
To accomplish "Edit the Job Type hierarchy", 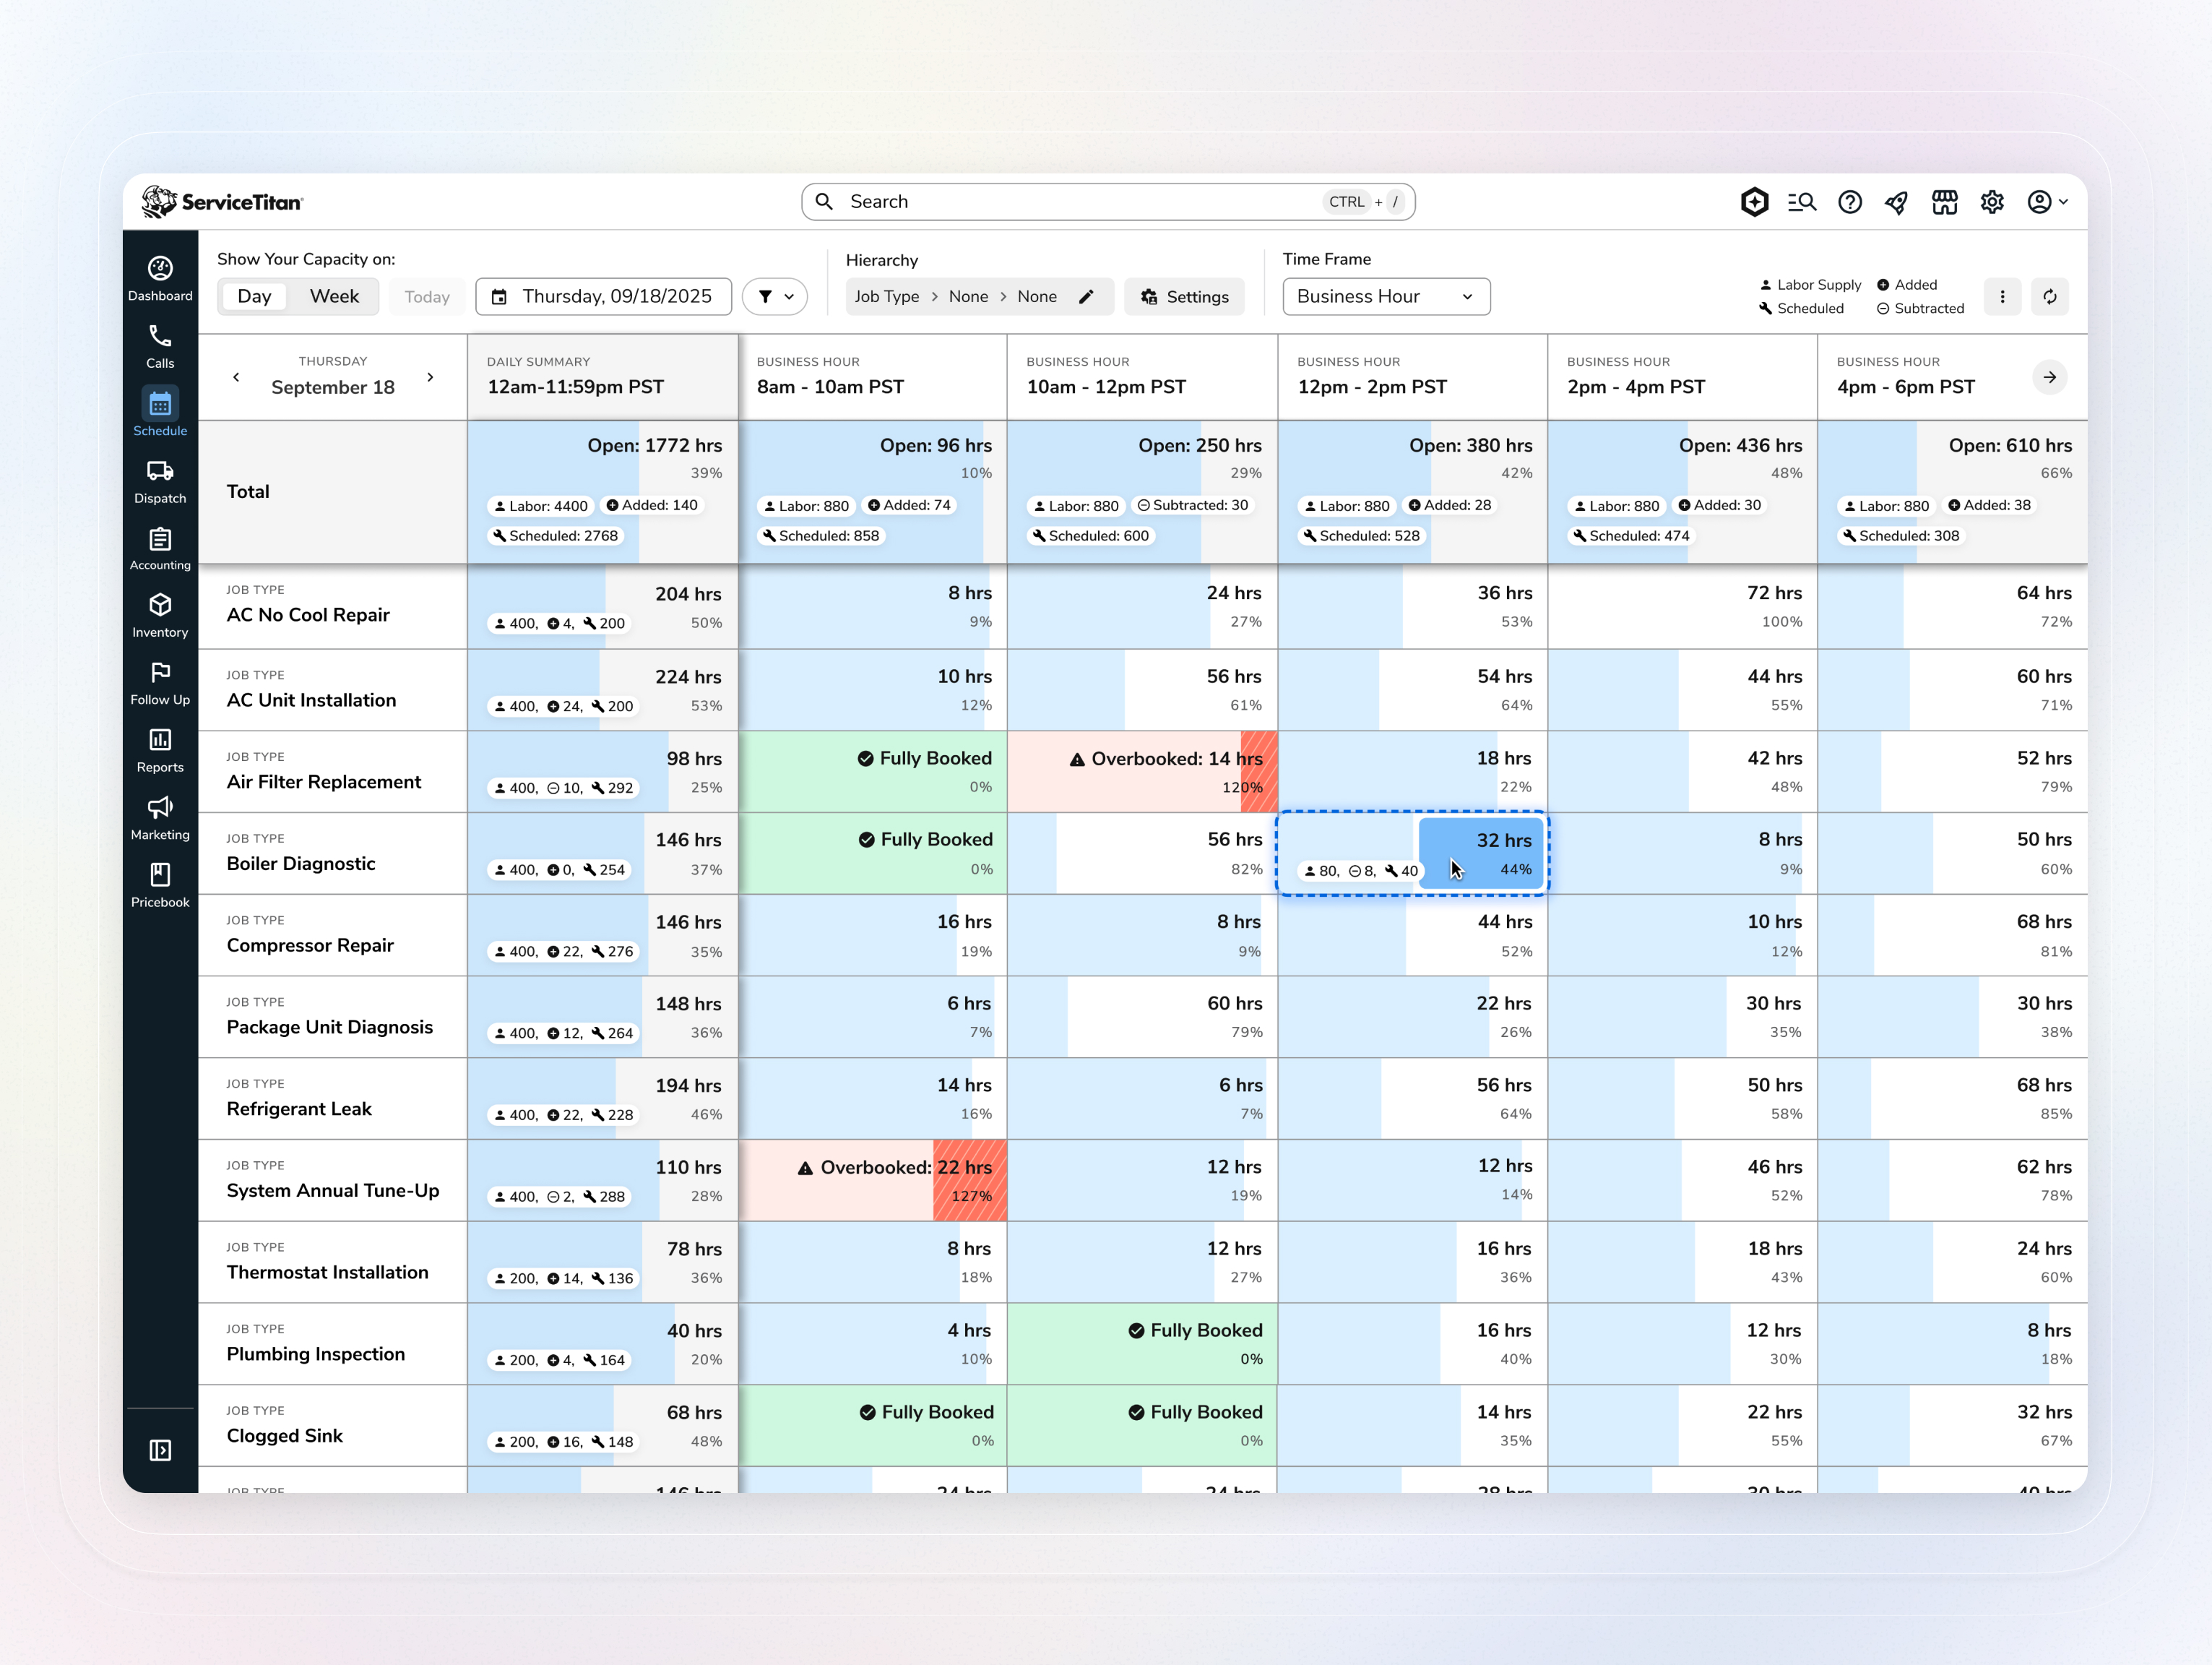I will pyautogui.click(x=1086, y=296).
